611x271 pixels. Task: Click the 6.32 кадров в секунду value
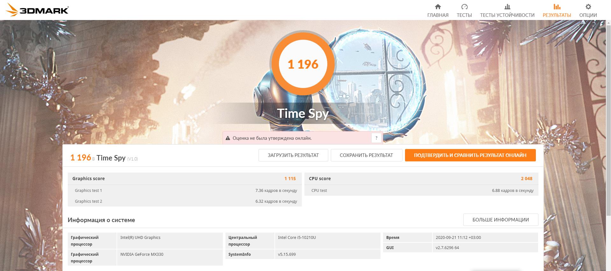click(276, 201)
